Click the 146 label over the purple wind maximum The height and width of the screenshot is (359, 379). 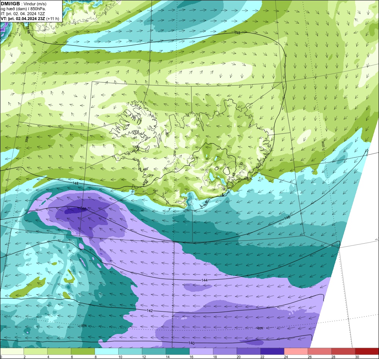[x=83, y=208]
